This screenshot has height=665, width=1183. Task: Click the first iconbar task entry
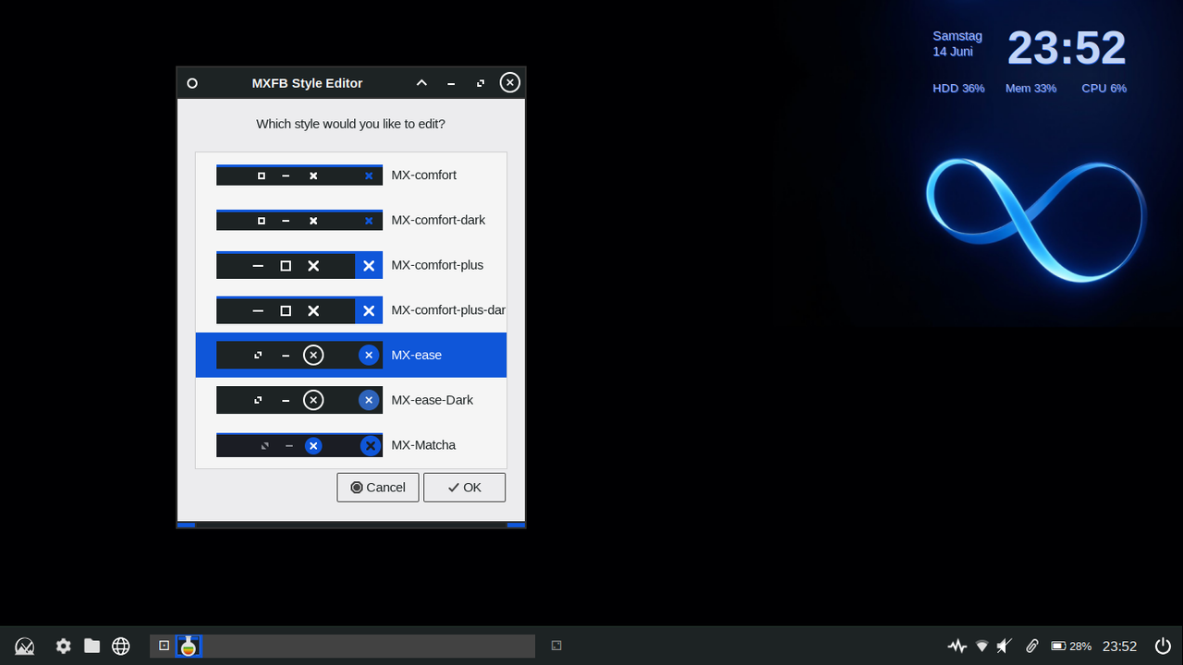tap(164, 646)
